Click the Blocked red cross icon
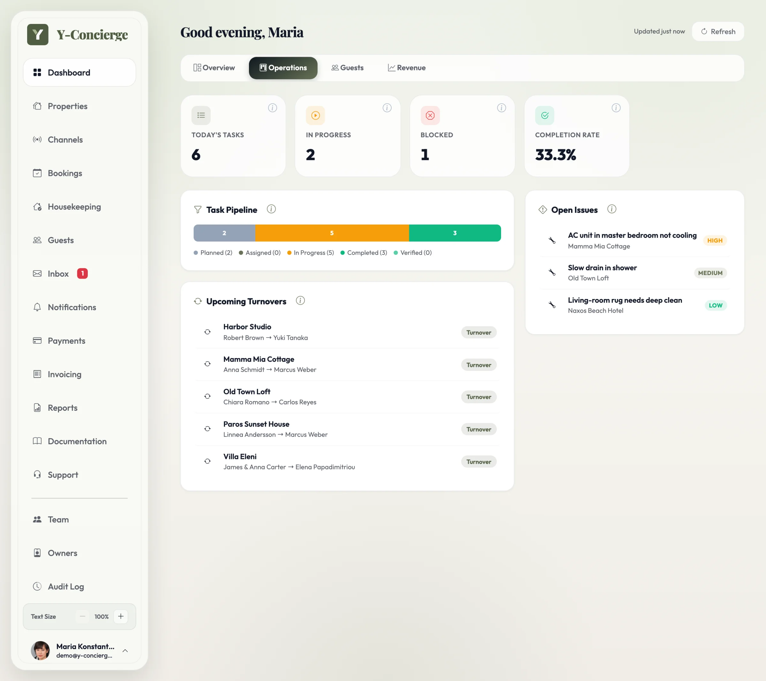 click(430, 116)
